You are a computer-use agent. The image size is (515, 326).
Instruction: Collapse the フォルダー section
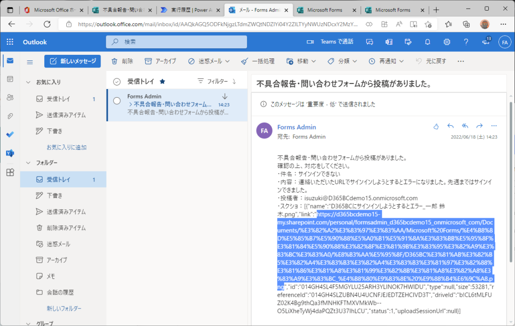point(28,162)
